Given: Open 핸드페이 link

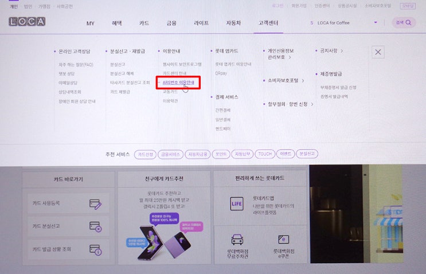Looking at the screenshot, I should (223, 129).
